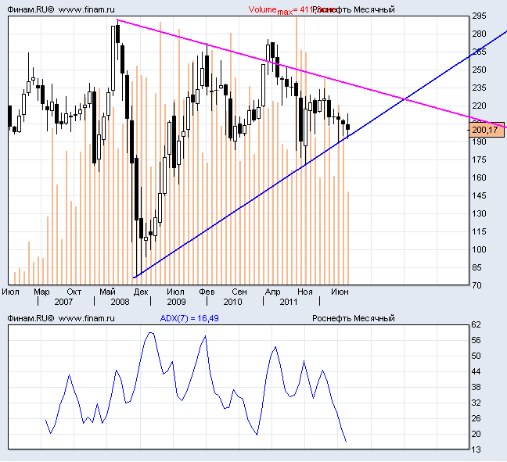The image size is (507, 462).
Task: Click the www.finam.ru text above ADX chart
Action: click(x=86, y=319)
